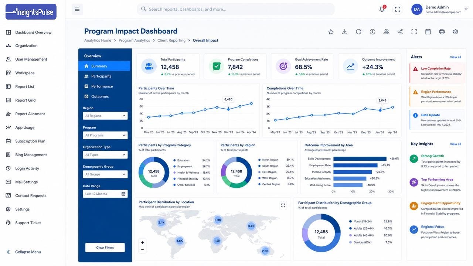Open the calendar icon in dashboard toolbar
The image size is (473, 266).
pos(428,32)
